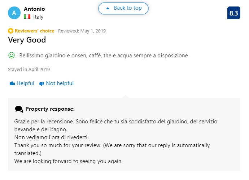Click the Very Good review title

27,40
